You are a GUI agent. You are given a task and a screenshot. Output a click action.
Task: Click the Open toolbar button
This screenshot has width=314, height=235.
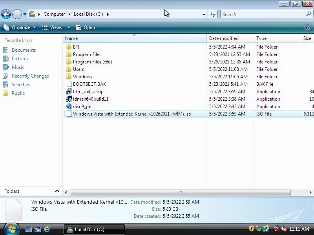point(86,27)
